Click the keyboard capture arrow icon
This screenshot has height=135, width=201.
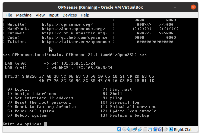point(171,129)
